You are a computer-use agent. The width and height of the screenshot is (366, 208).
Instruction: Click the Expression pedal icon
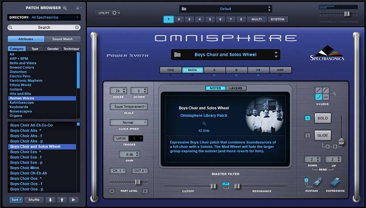(335, 182)
